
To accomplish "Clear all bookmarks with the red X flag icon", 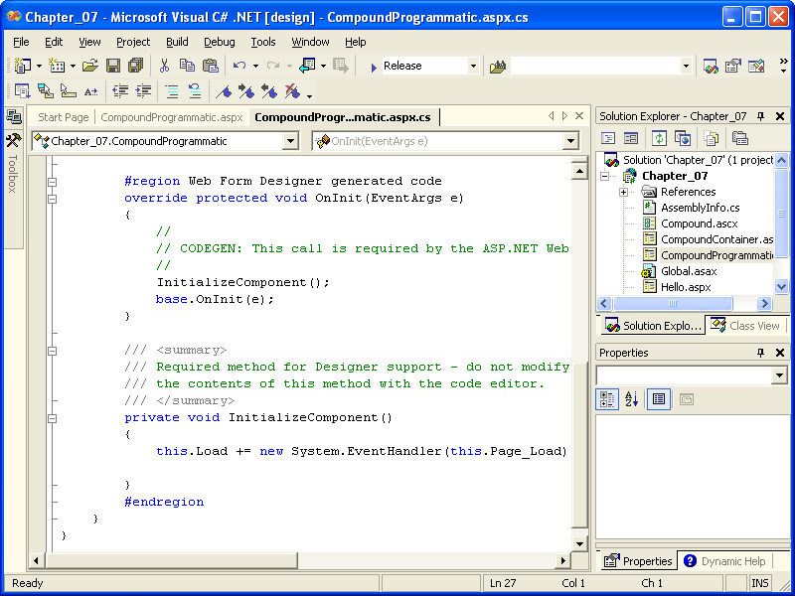I will tap(292, 91).
